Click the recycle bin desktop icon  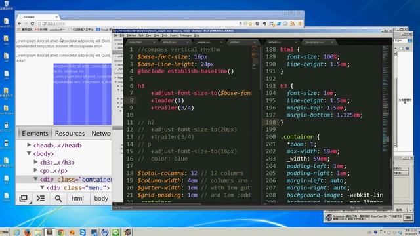[7, 5]
